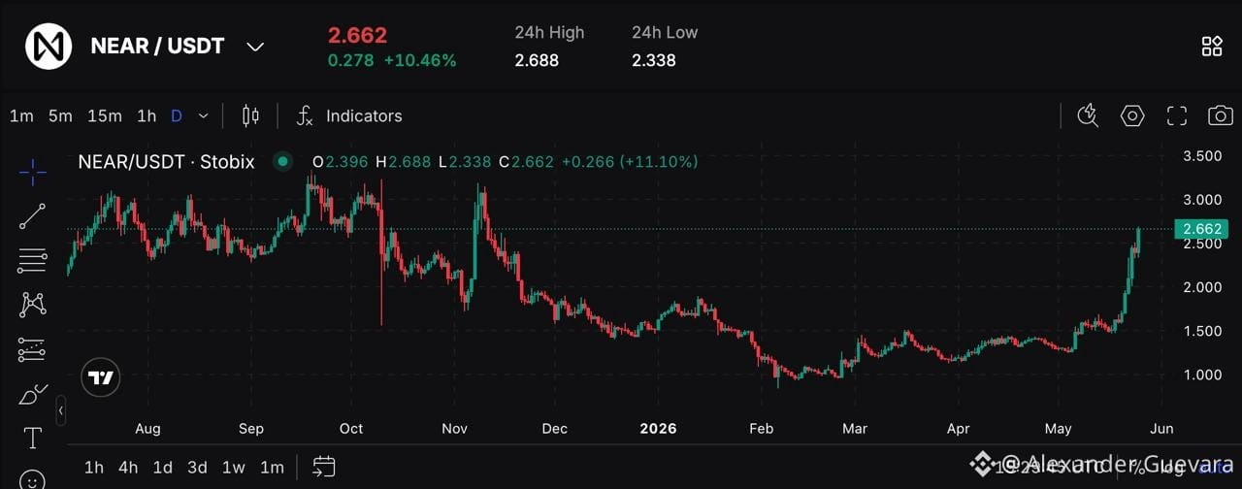
Task: Select the forecasting and measurement tool
Action: tap(33, 349)
